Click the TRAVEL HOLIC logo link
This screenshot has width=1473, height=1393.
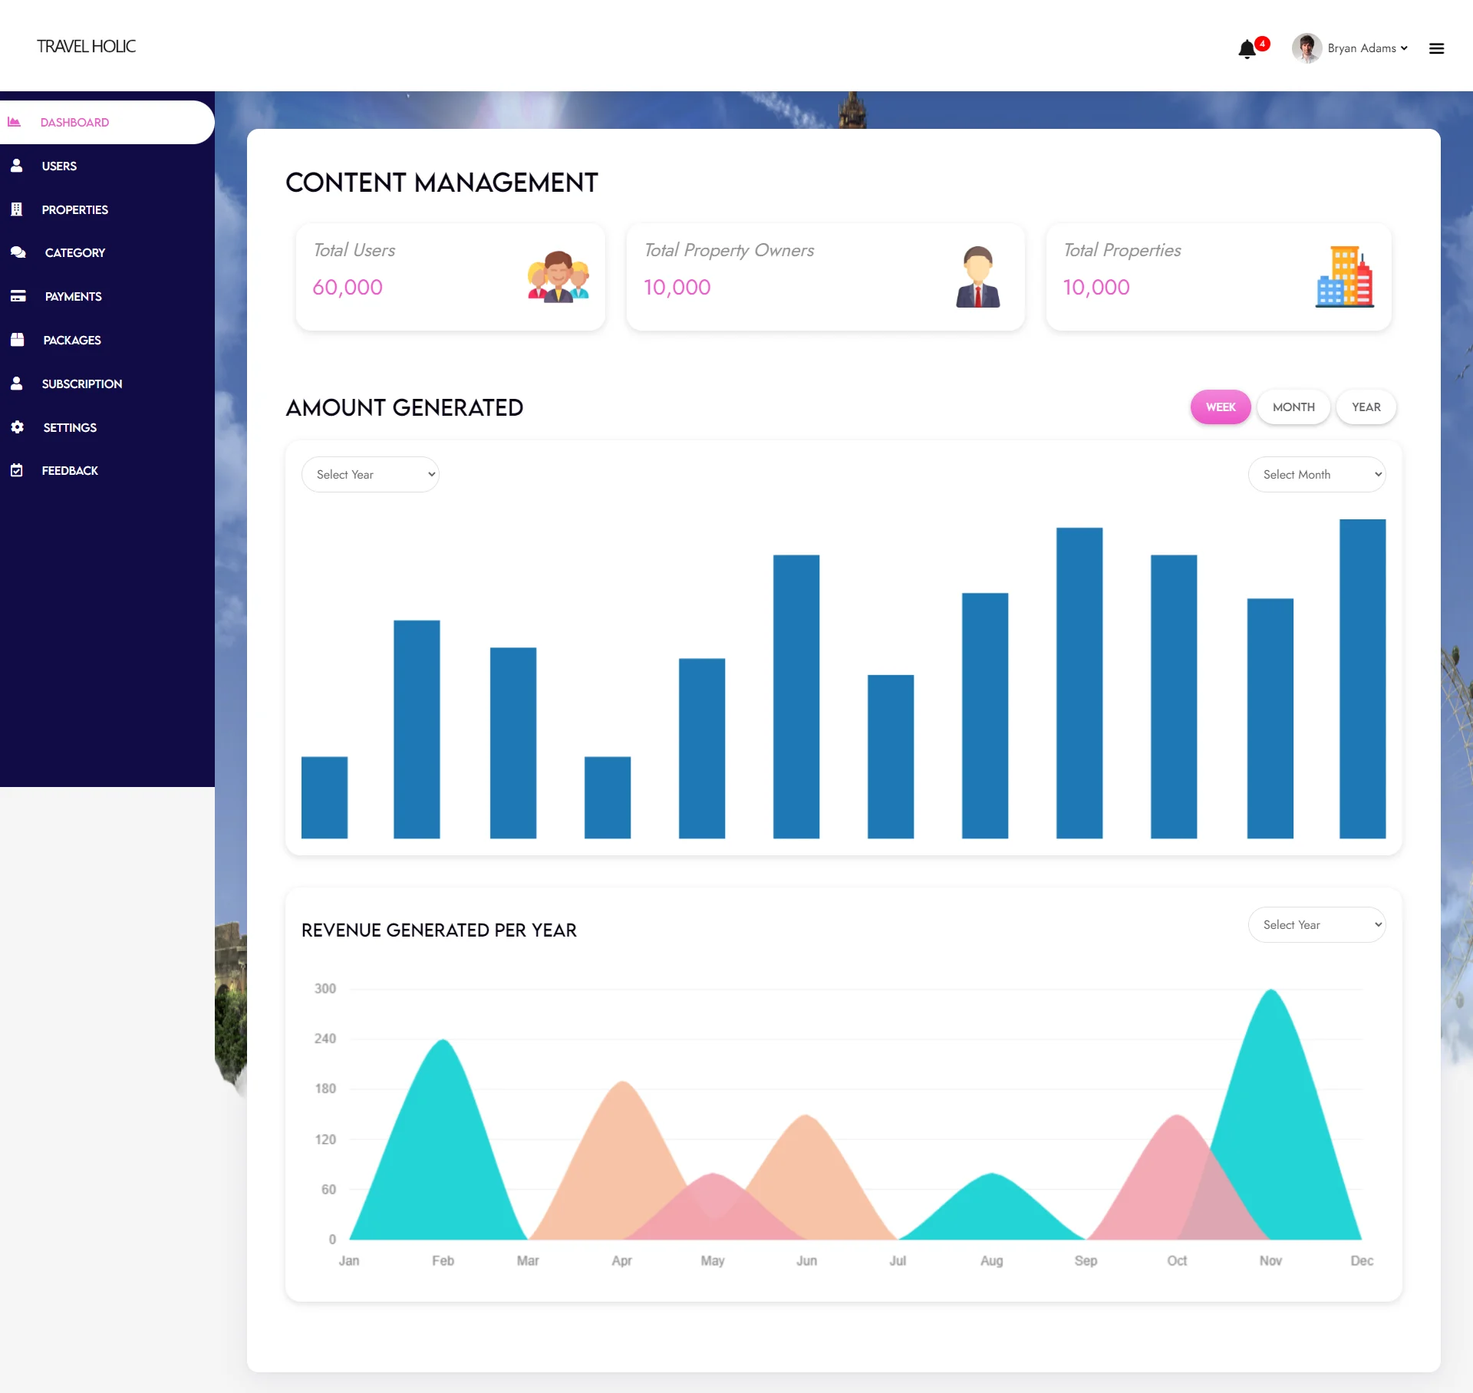(86, 47)
